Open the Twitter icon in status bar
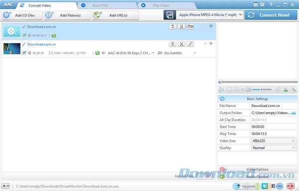The width and height of the screenshot is (299, 191). (x=265, y=186)
